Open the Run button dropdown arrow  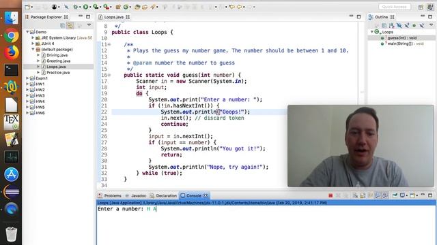pyautogui.click(x=89, y=7)
